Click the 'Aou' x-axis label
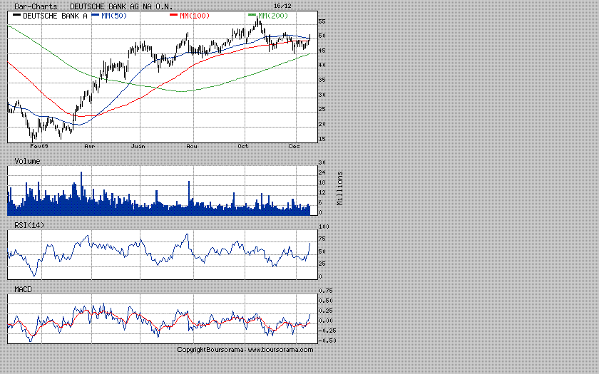 click(192, 146)
